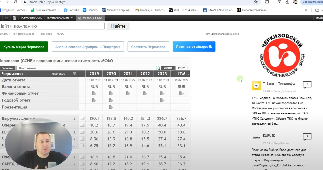Expand the Черкизово Анализ dropdown

pos(60,18)
